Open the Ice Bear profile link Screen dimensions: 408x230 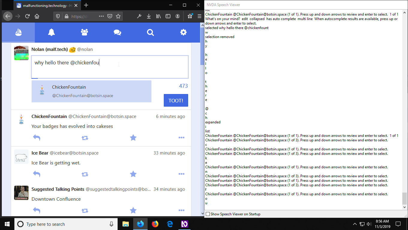coord(40,153)
